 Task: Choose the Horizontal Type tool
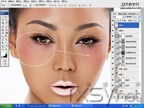pos(6,39)
